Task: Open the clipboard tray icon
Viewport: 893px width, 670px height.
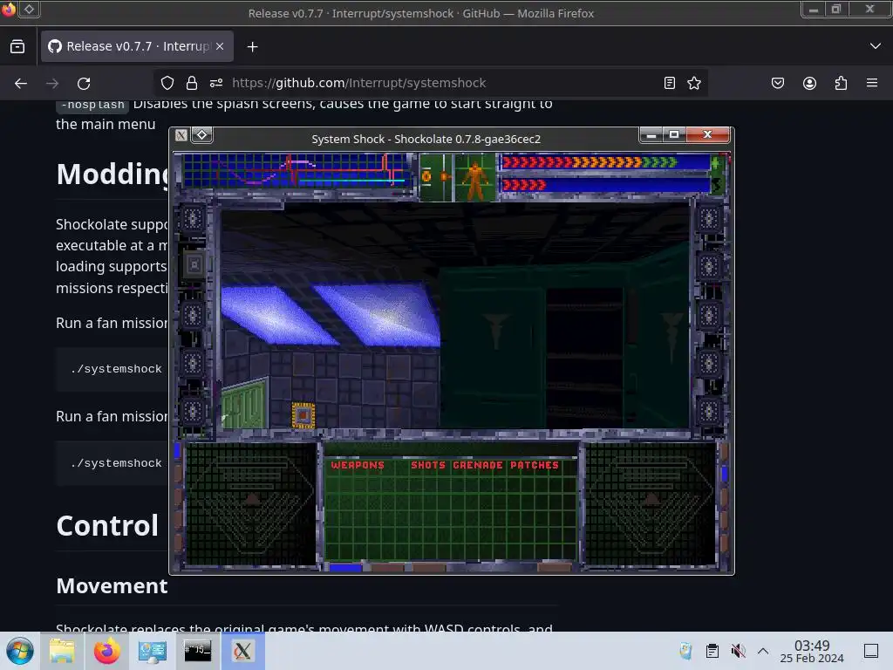Action: pyautogui.click(x=712, y=651)
